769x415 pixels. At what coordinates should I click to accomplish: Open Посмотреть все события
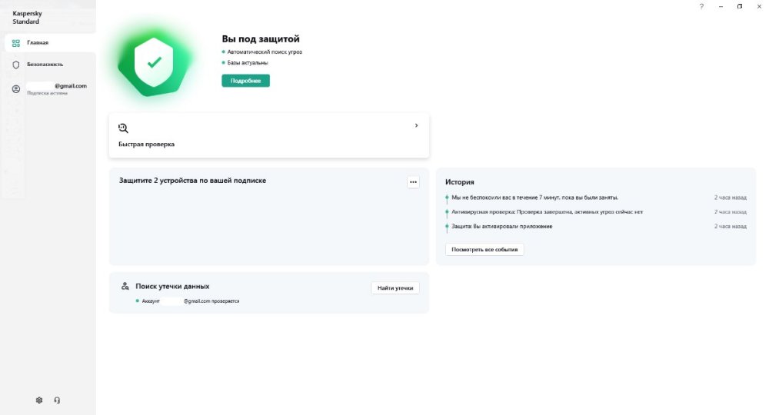(x=484, y=249)
